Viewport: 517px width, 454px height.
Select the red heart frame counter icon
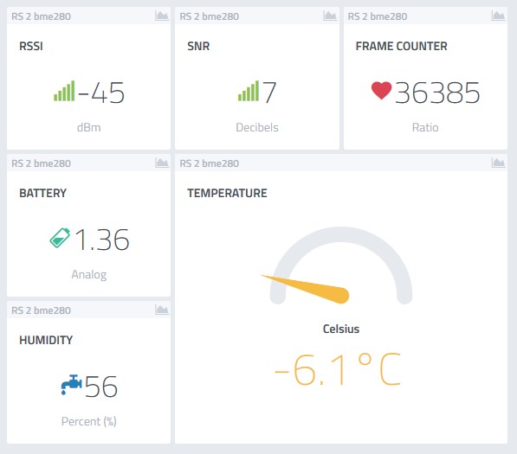click(381, 90)
